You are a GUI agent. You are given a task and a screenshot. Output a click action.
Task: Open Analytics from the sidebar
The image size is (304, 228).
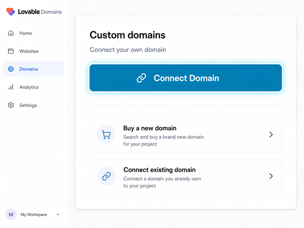[x=34, y=87]
